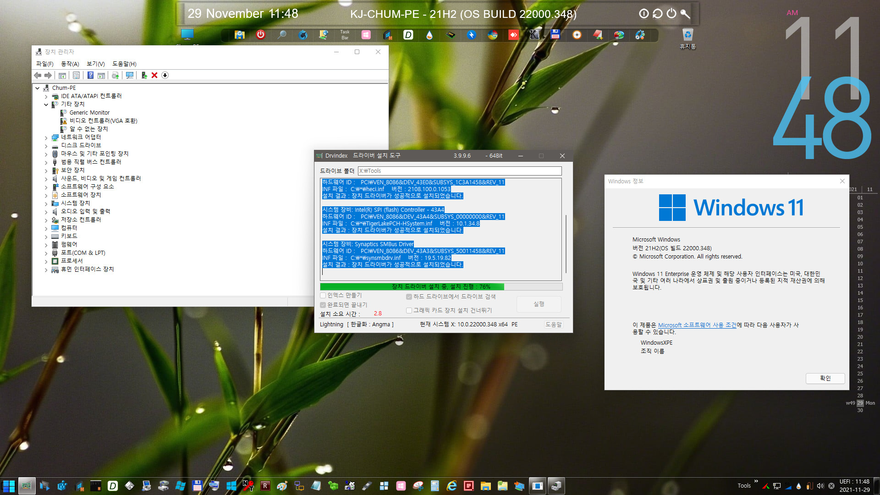Expand the 네트워크 어댑터 node
880x495 pixels.
click(46, 137)
